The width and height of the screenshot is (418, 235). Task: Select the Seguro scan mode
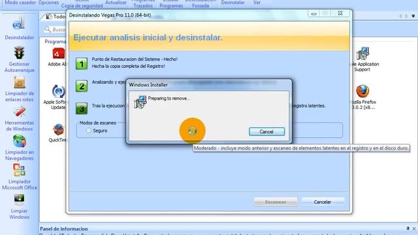tap(89, 131)
